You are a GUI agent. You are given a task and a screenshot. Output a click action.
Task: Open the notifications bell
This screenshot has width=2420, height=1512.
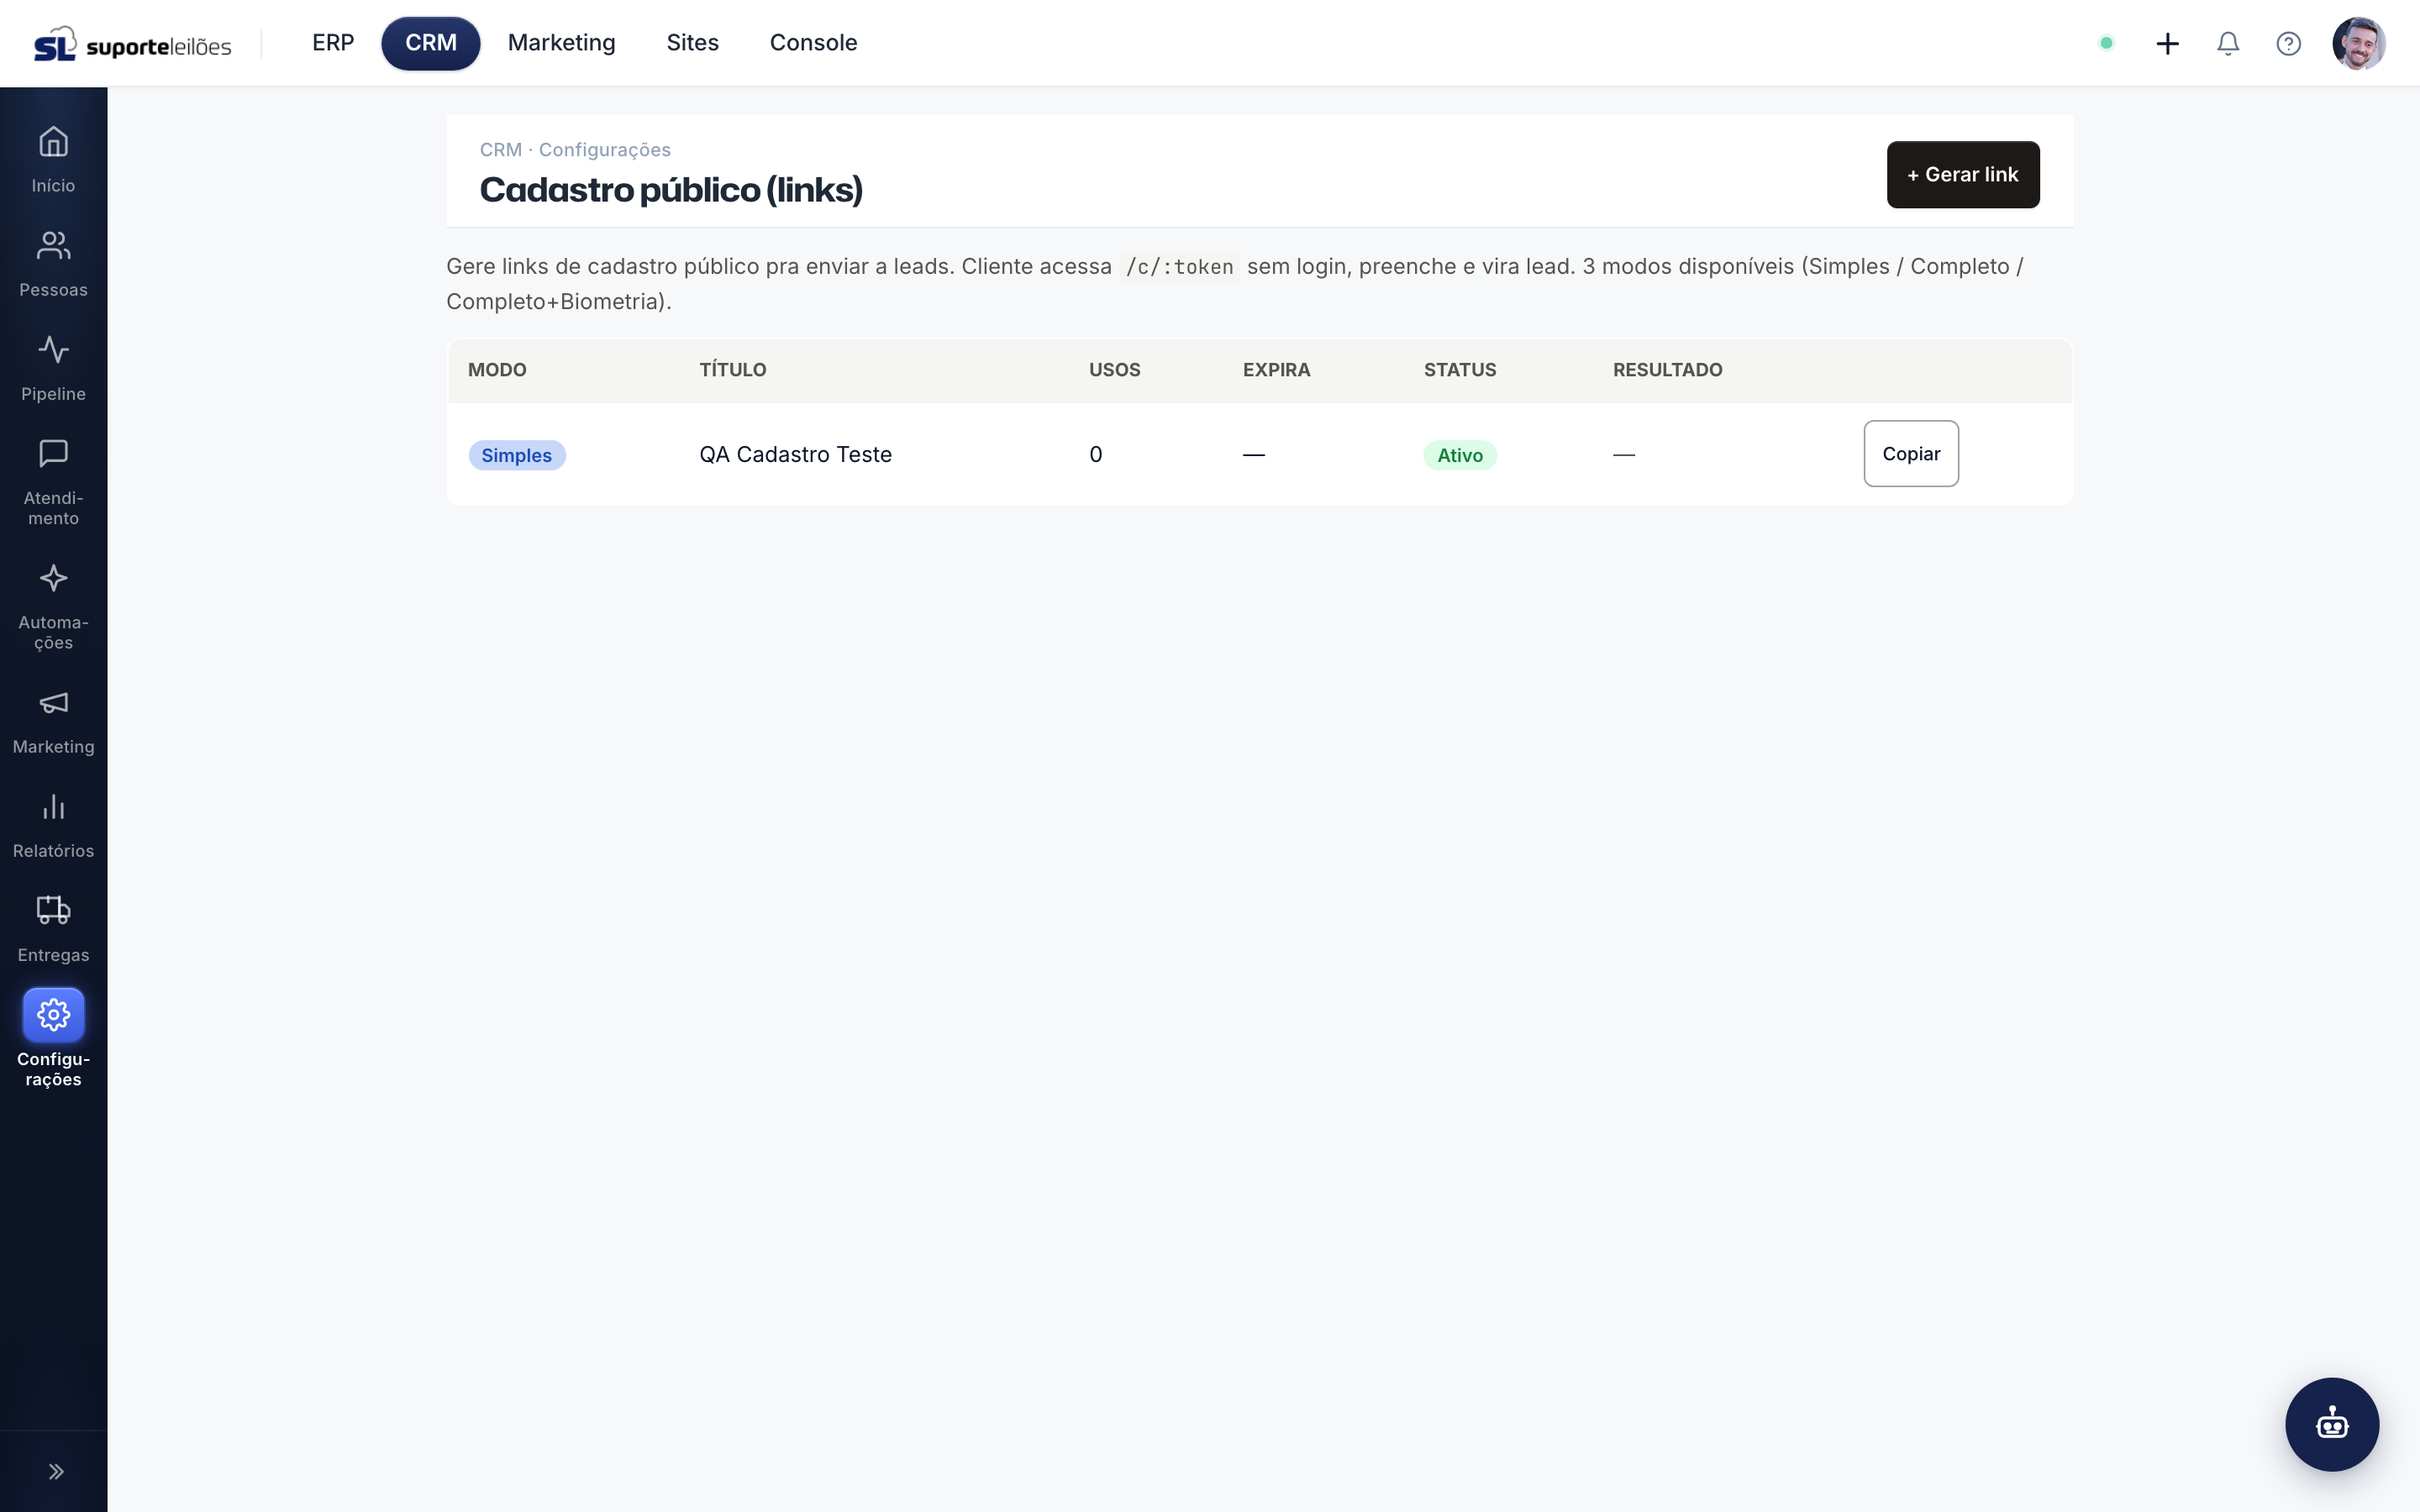(x=2228, y=43)
